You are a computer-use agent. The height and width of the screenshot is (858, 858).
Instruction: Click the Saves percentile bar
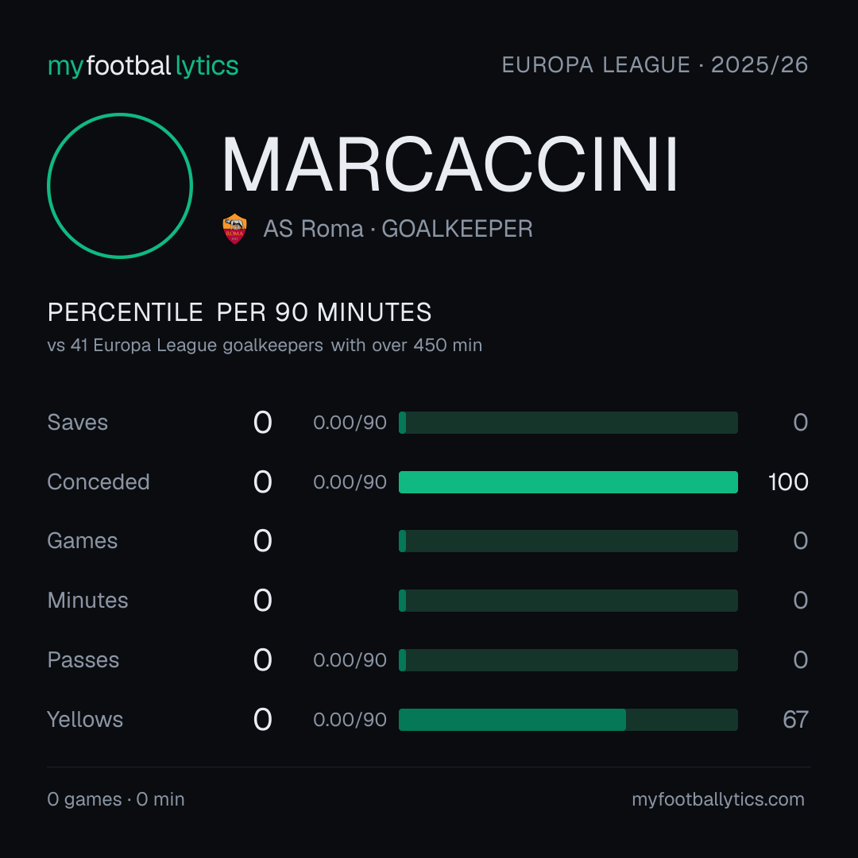tap(568, 423)
